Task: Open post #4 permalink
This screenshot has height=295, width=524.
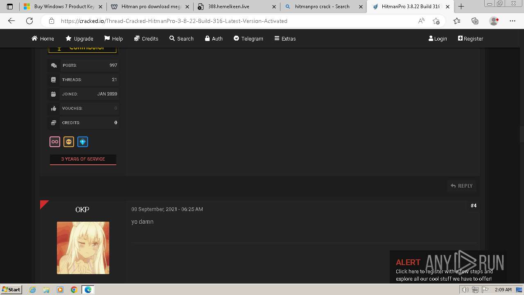Action: pos(474,206)
